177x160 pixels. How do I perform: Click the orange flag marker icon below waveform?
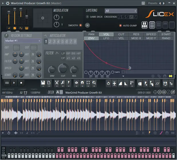(149, 133)
